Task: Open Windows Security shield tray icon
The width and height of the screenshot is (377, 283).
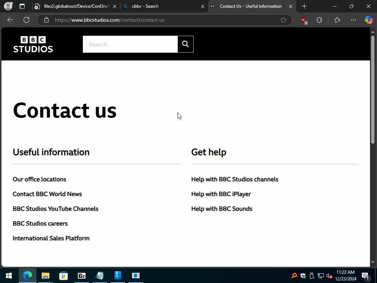Action: [303, 276]
